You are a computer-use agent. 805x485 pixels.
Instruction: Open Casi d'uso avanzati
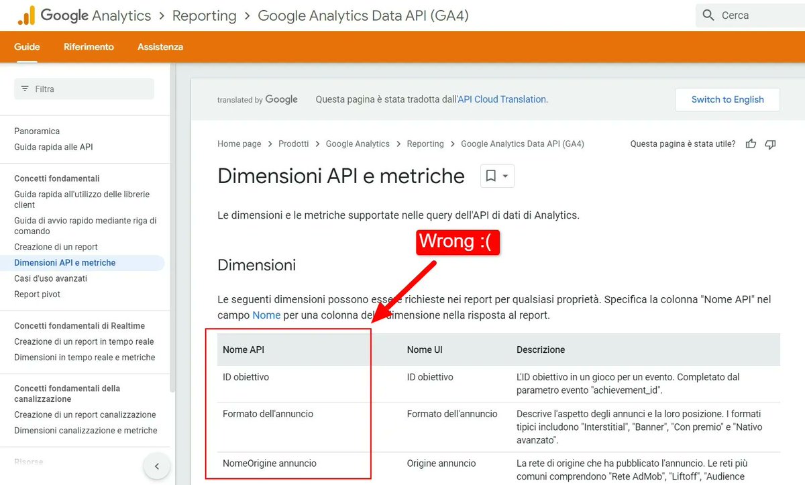[x=51, y=278]
